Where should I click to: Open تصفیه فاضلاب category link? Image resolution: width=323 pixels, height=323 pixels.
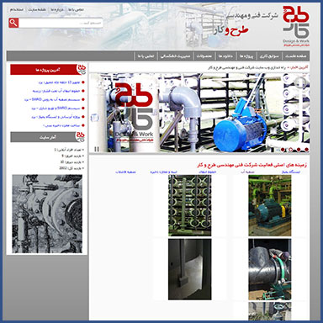pos(125,172)
